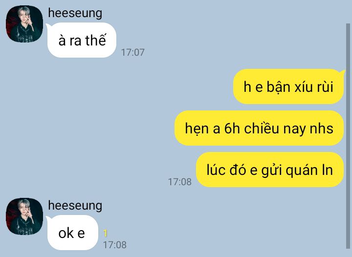
Task: Tap the top heeseung sender name
Action: [75, 13]
